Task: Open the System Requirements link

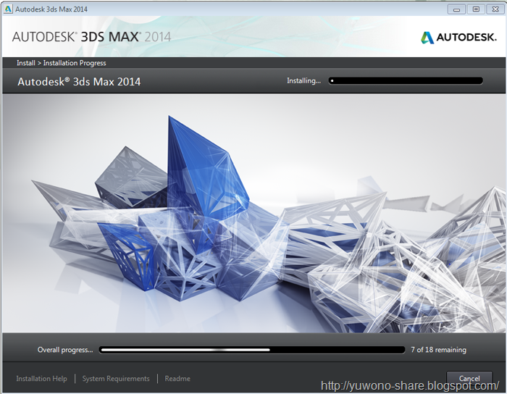Action: (x=116, y=379)
